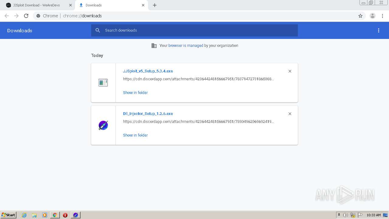Click the show desktop tray icon

point(385,215)
